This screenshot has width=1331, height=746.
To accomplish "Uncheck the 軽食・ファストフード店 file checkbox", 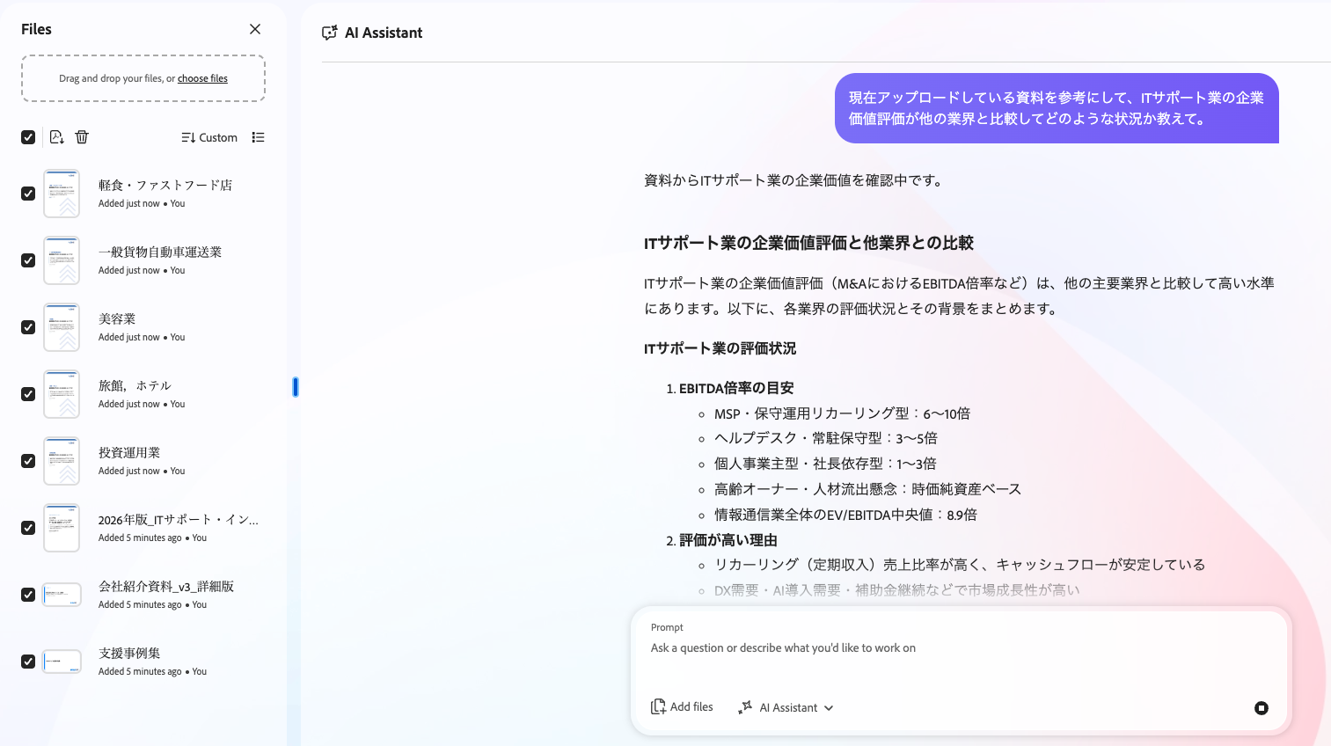I will [x=28, y=194].
